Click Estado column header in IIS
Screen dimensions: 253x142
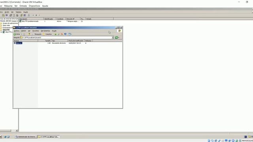click(100, 19)
